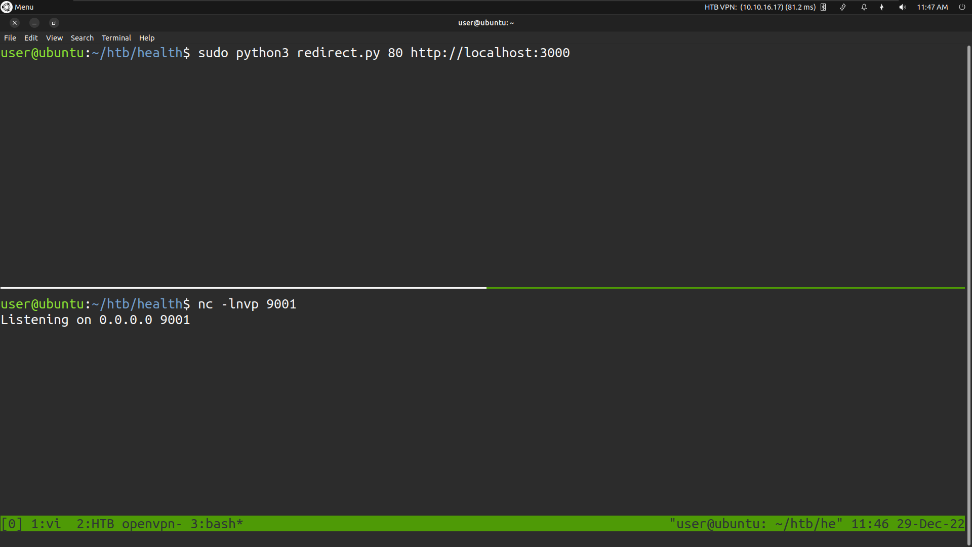The image size is (972, 547).
Task: Open the notifications bell icon
Action: 864,7
